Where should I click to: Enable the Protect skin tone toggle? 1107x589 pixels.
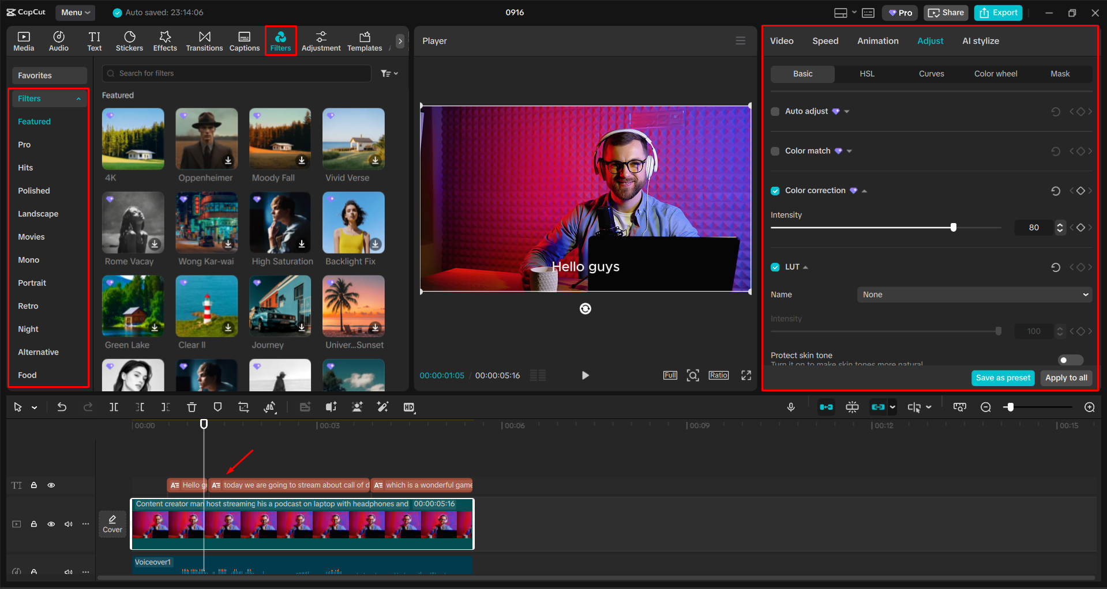click(x=1070, y=360)
